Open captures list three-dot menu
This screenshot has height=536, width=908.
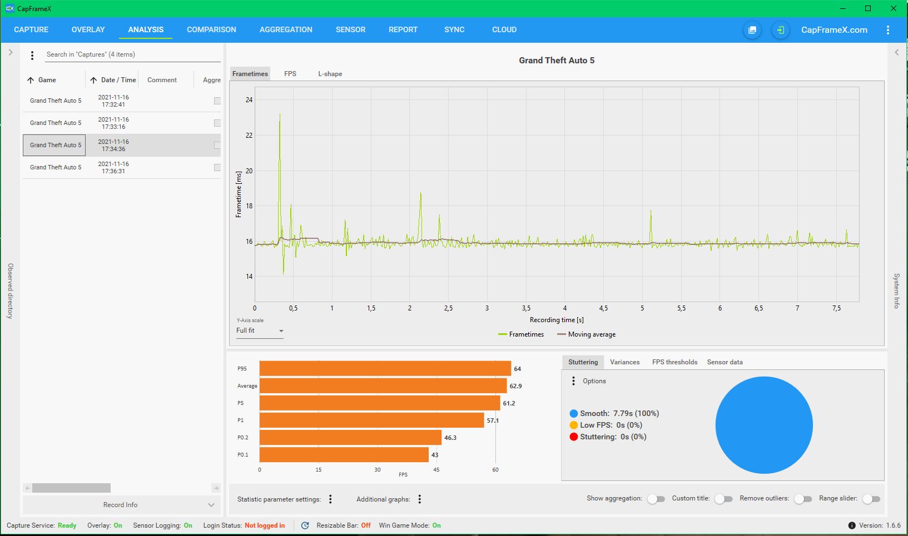coord(32,55)
